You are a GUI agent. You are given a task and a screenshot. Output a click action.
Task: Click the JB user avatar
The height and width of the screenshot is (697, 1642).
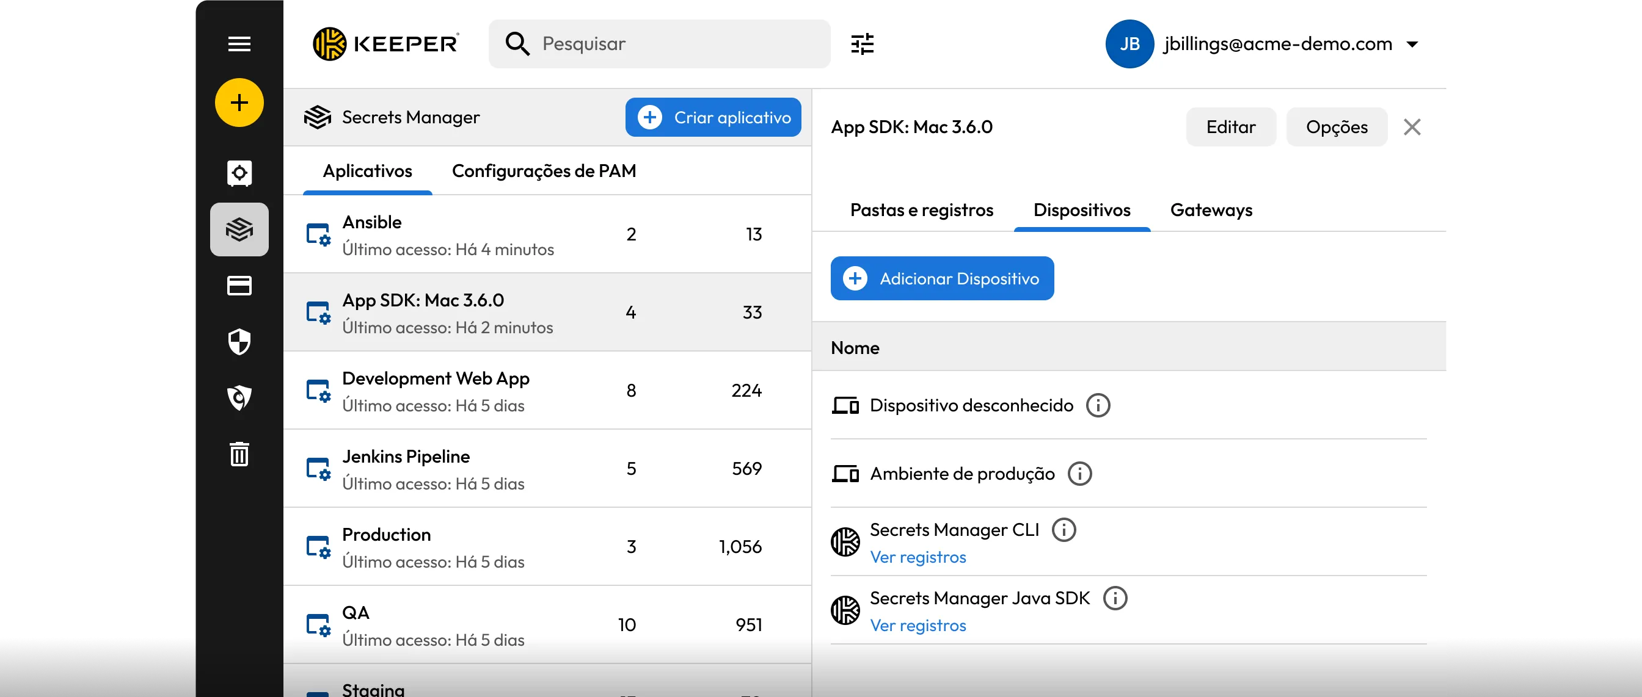click(x=1129, y=44)
